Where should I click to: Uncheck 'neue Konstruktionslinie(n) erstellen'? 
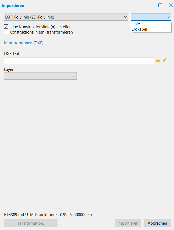click(6, 27)
